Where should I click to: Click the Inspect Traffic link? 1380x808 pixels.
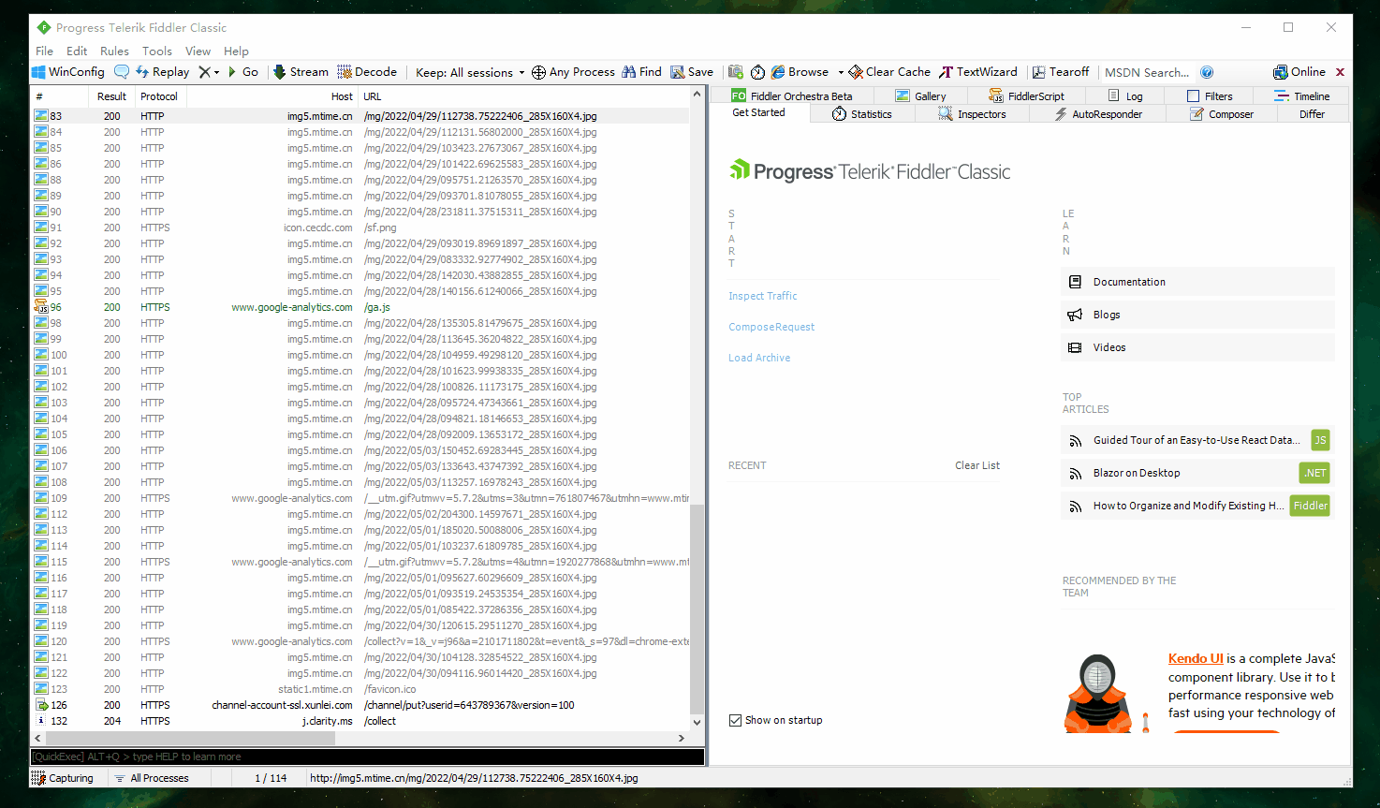(x=763, y=296)
